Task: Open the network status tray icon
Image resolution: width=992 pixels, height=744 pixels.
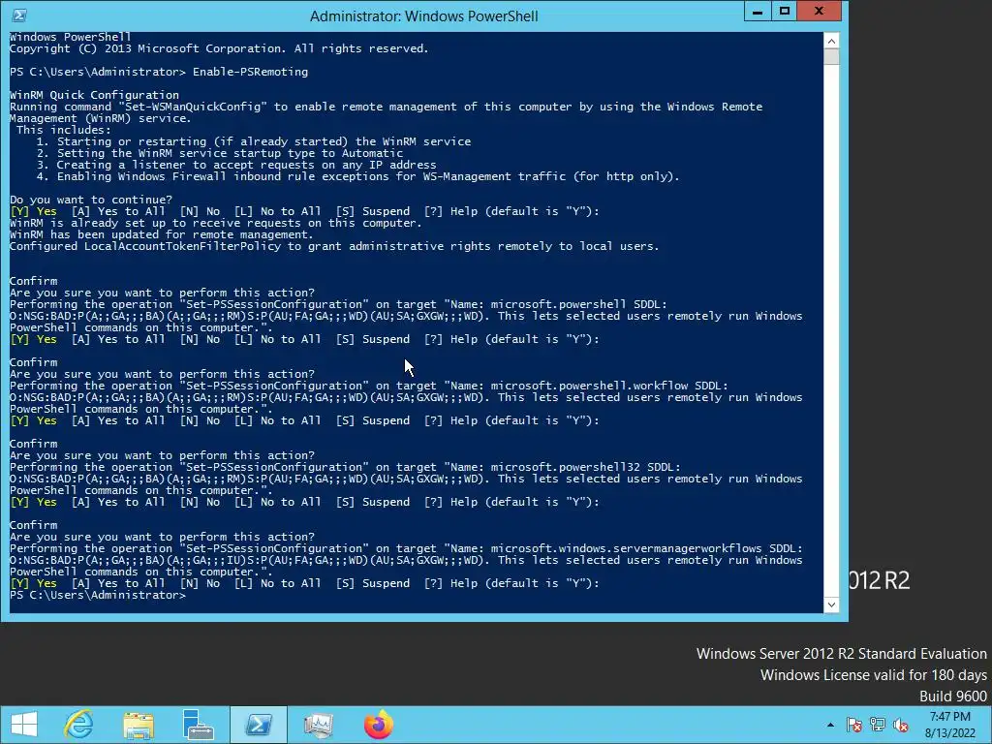Action: click(878, 725)
